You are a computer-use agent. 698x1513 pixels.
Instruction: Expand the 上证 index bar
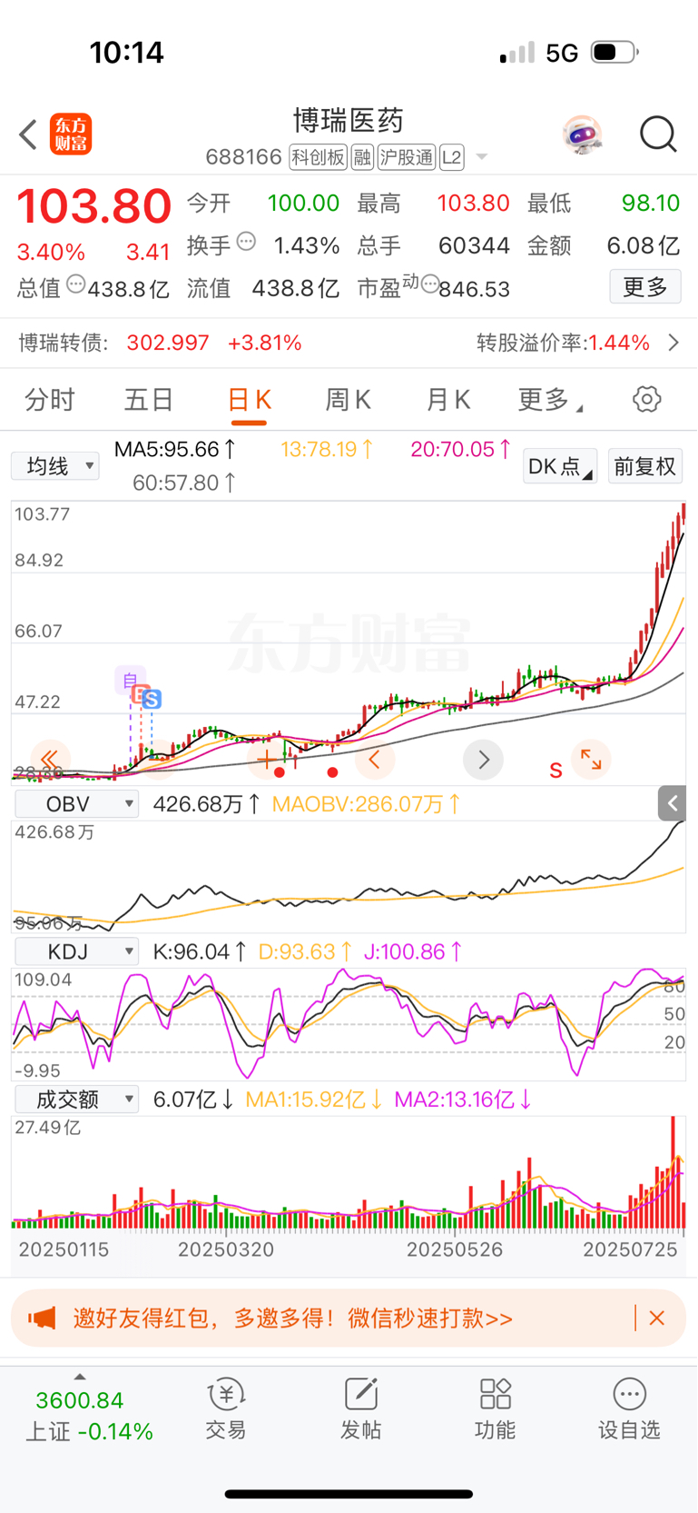[x=89, y=1414]
